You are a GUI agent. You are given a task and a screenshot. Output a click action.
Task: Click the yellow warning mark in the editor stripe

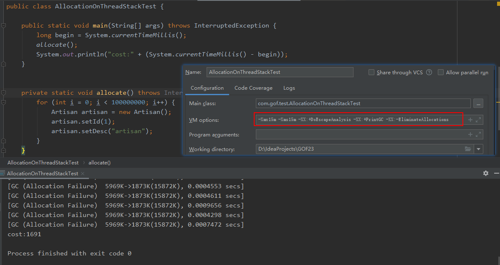[x=498, y=102]
